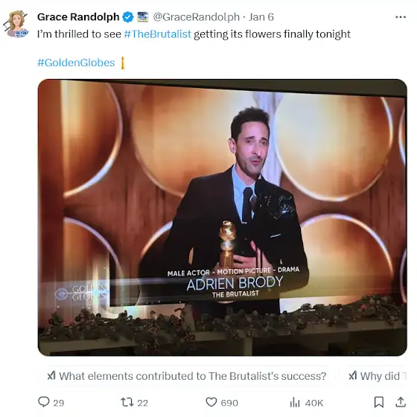The image size is (417, 417).
Task: Open the three-dot more options menu
Action: [x=401, y=17]
